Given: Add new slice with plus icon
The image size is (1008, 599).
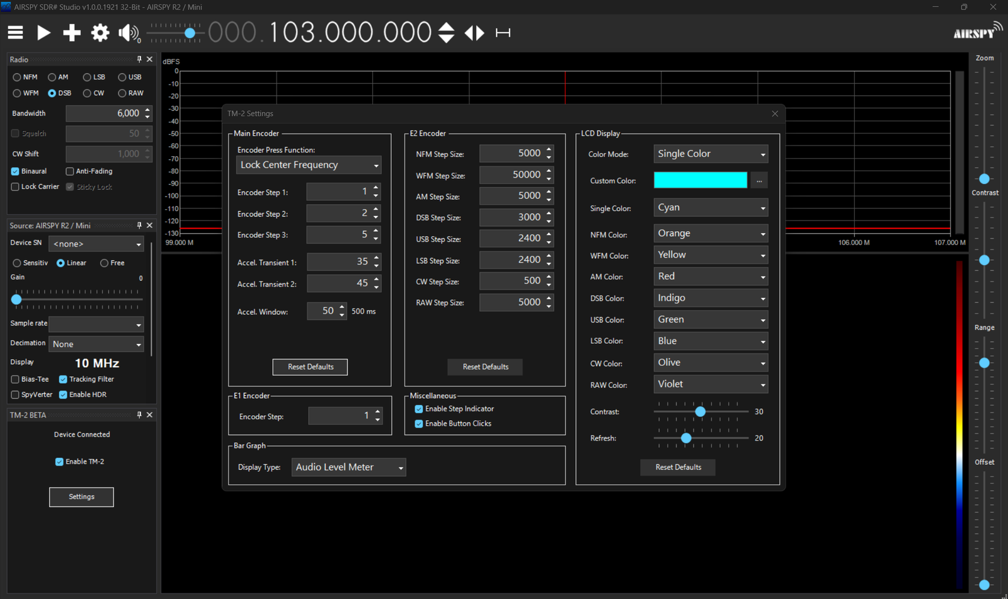Looking at the screenshot, I should point(72,33).
